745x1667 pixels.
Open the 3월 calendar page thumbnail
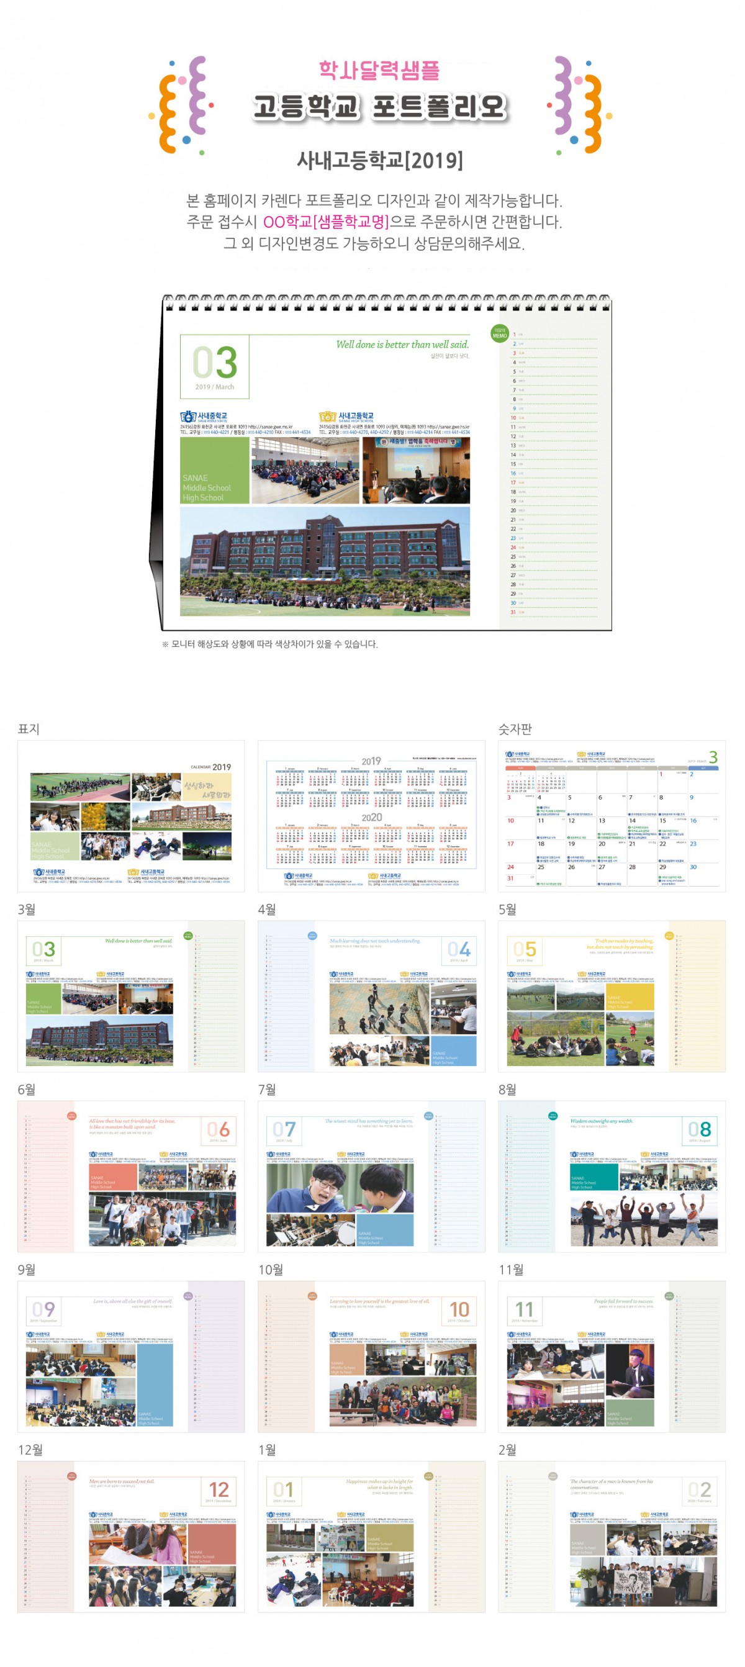click(131, 996)
